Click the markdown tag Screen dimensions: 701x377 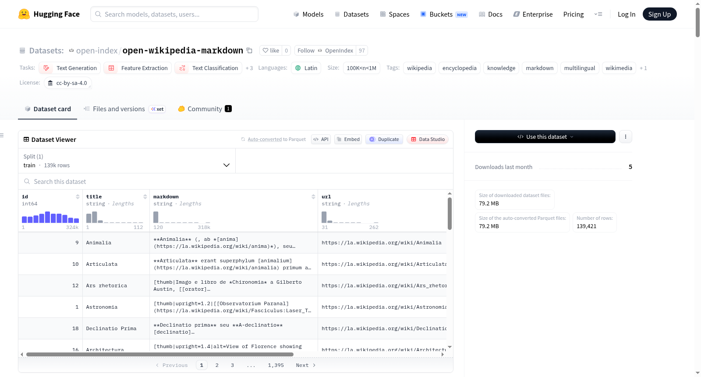[539, 68]
